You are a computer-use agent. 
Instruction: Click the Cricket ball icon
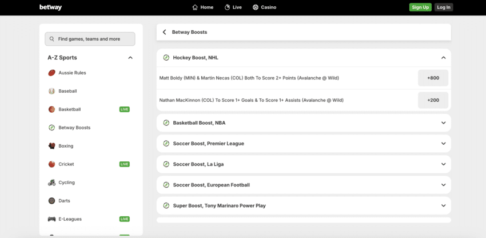coord(52,164)
